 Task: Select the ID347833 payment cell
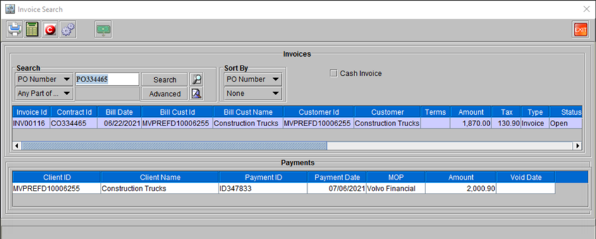[264, 189]
